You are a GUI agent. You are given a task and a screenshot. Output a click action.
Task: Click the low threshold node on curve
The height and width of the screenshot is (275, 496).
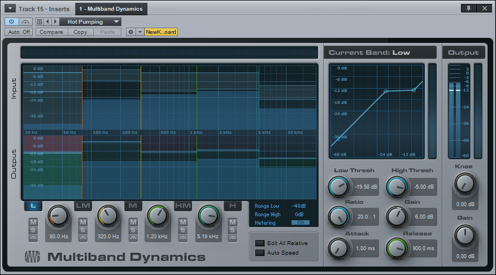click(x=386, y=91)
